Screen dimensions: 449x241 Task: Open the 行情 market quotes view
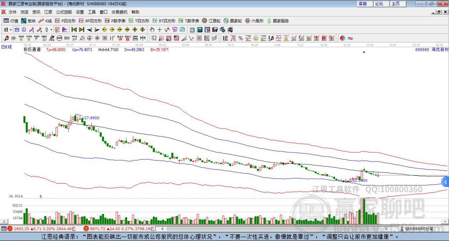coord(11,21)
